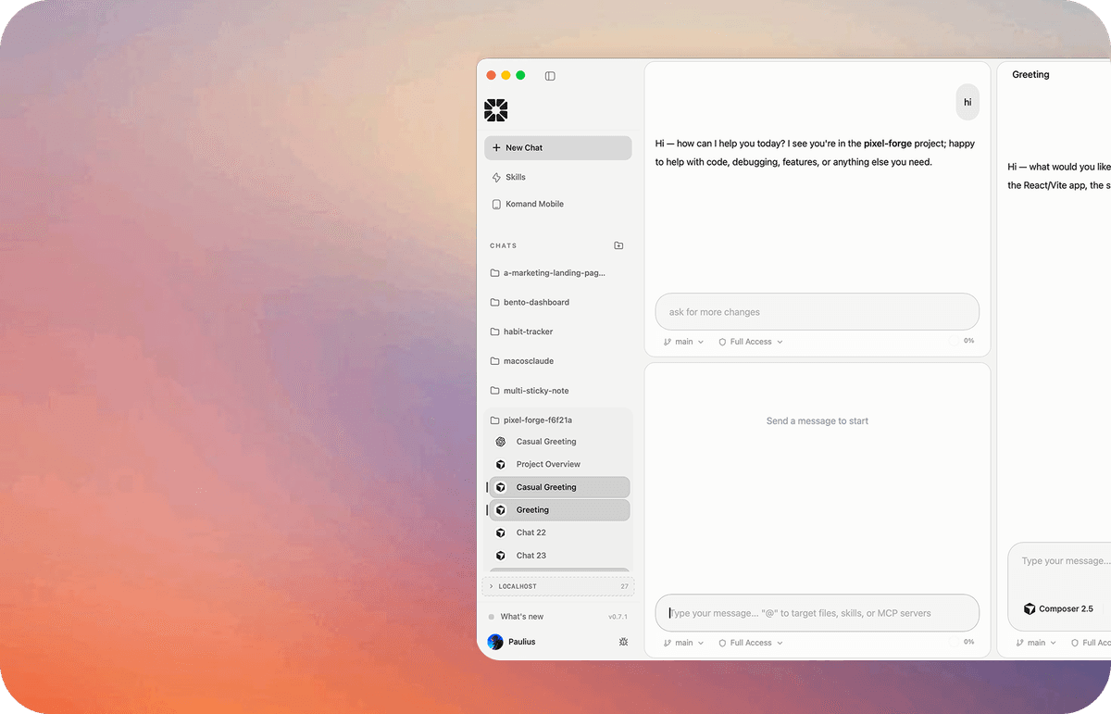The width and height of the screenshot is (1111, 714).
Task: Open the Chat 22 cube icon
Action: pos(501,532)
